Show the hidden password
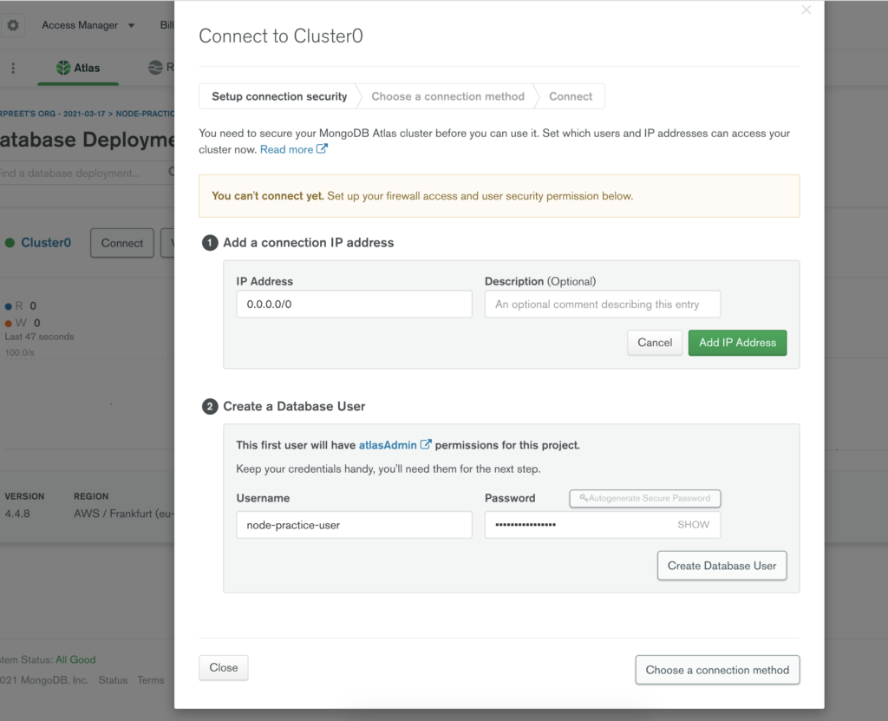This screenshot has width=888, height=721. pos(693,525)
